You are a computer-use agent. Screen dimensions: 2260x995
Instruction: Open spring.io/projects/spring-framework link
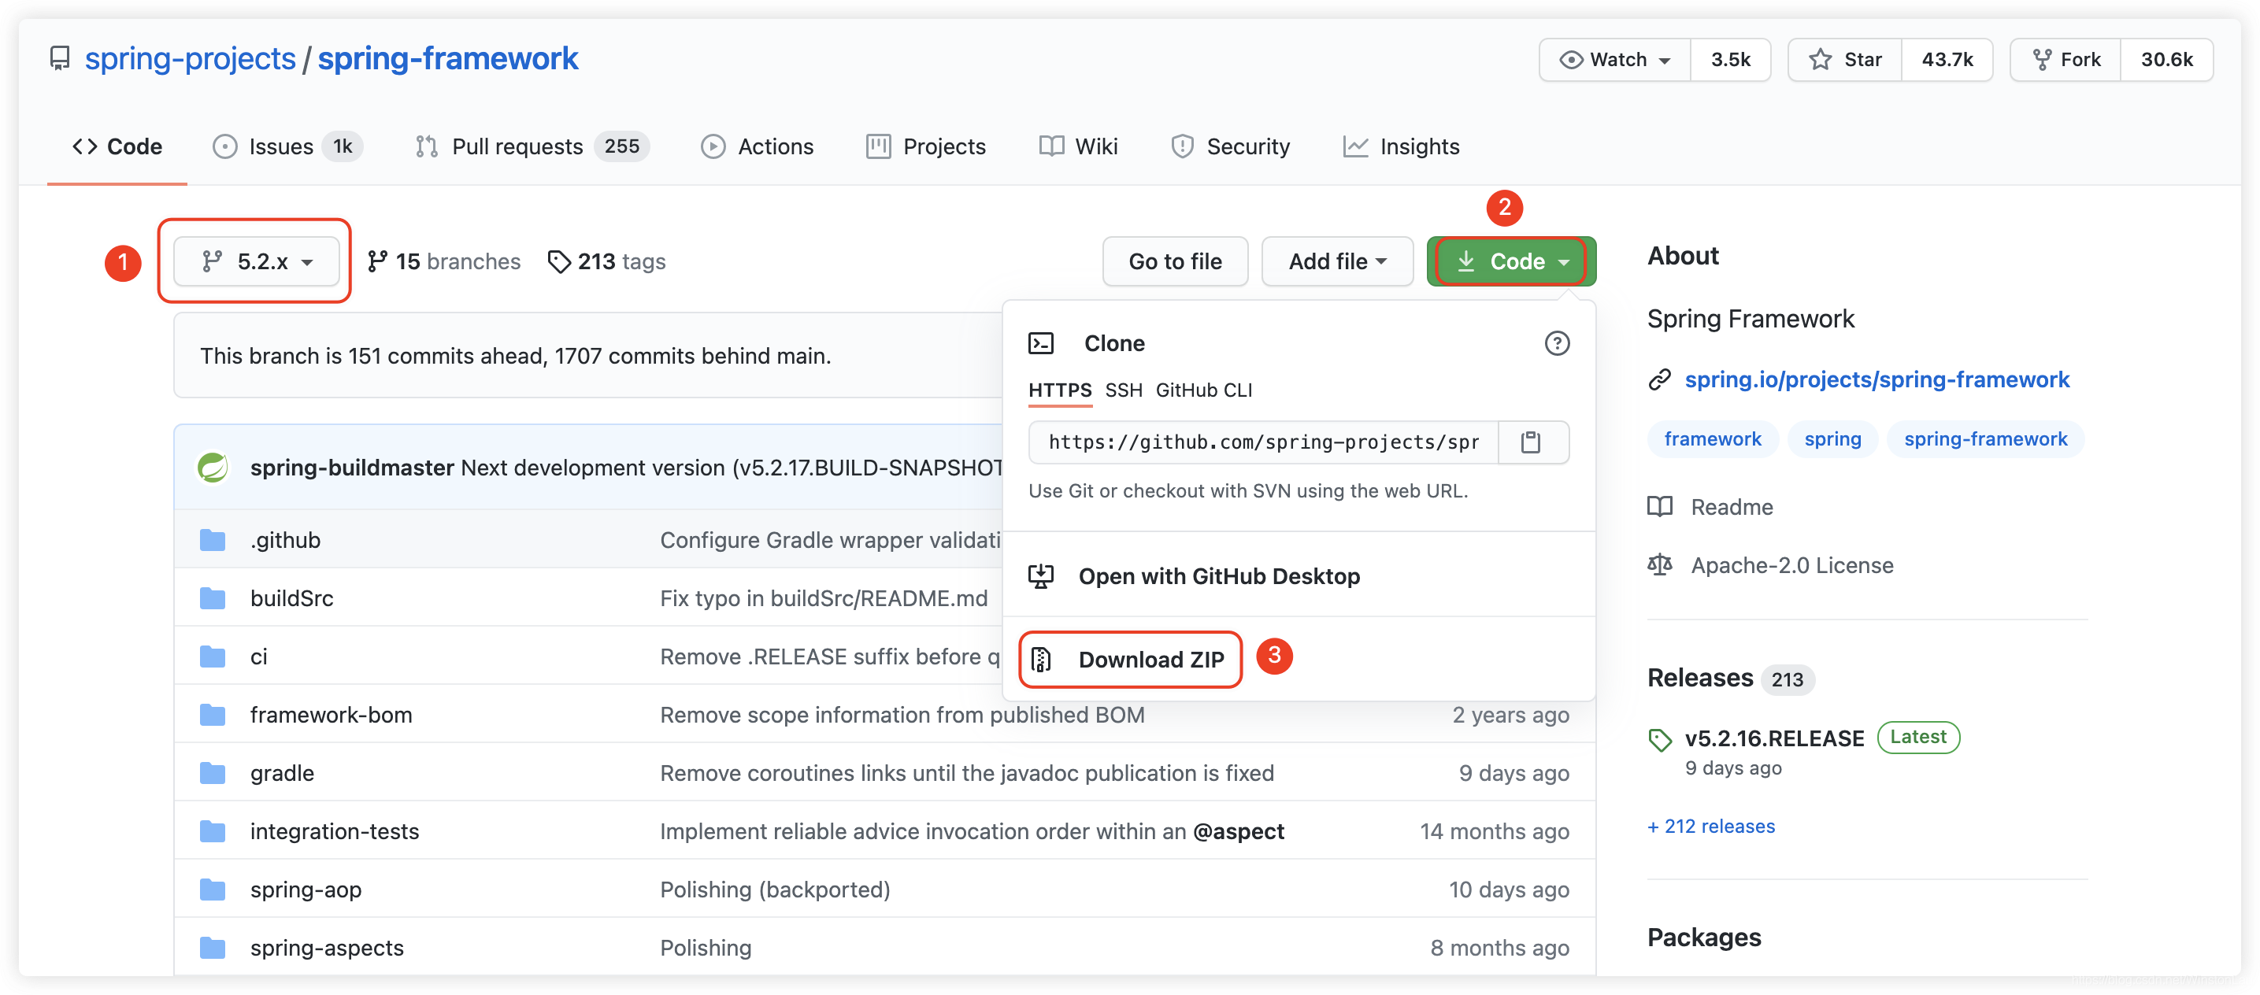[x=1876, y=379]
